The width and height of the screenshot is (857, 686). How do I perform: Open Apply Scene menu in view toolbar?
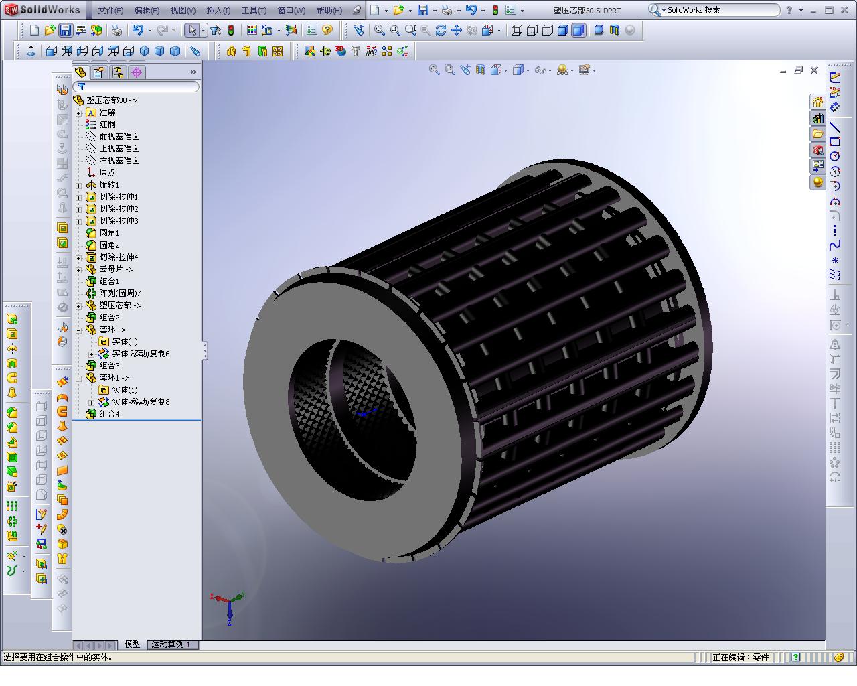(563, 70)
